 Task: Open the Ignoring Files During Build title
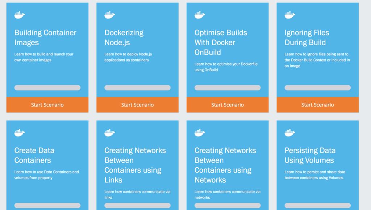[307, 37]
